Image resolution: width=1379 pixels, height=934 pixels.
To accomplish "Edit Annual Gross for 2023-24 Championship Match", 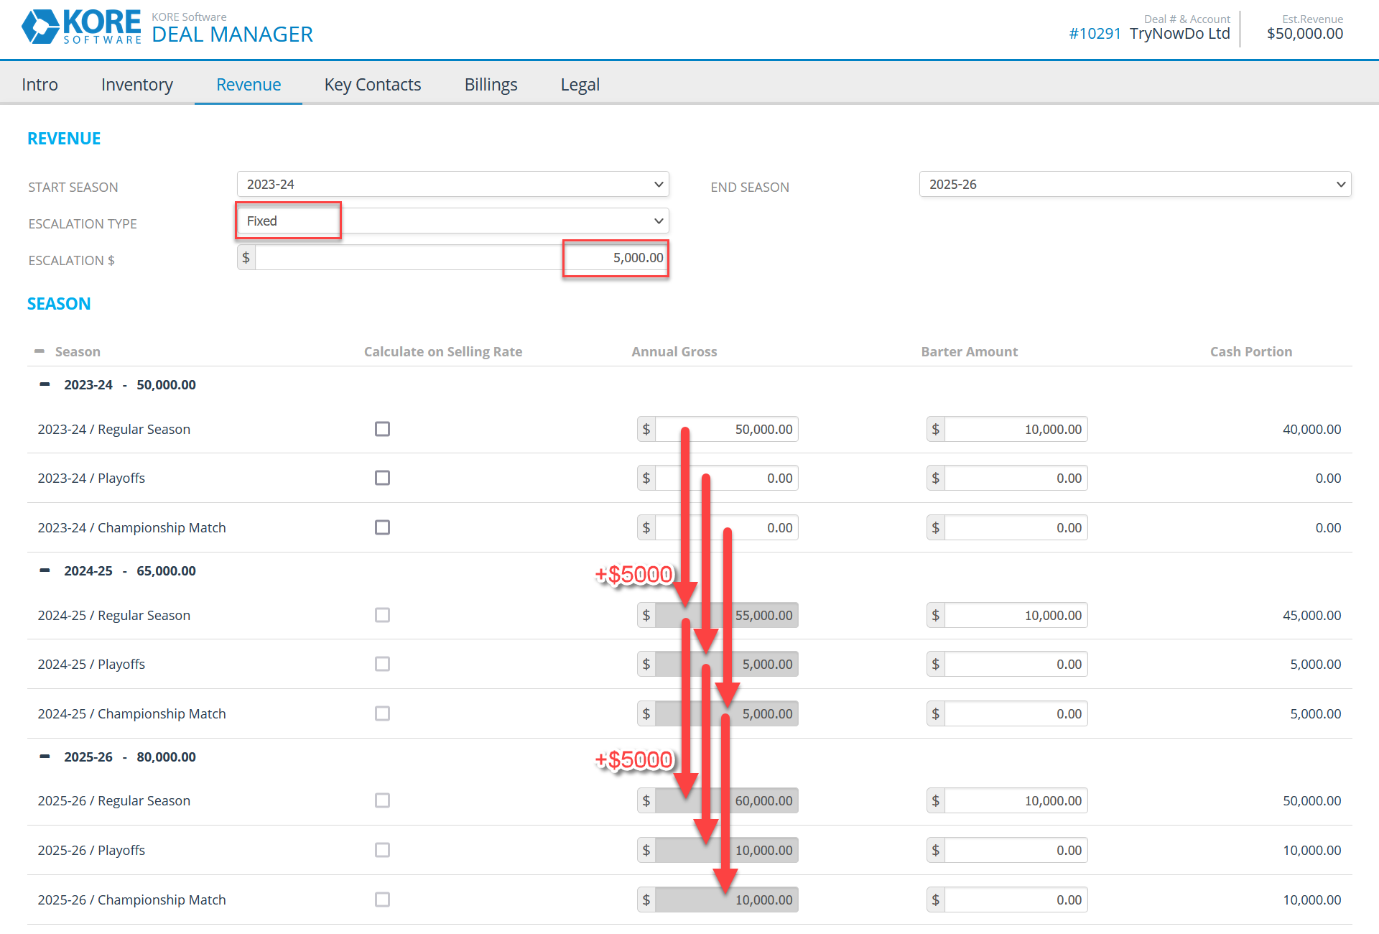I will coord(727,527).
